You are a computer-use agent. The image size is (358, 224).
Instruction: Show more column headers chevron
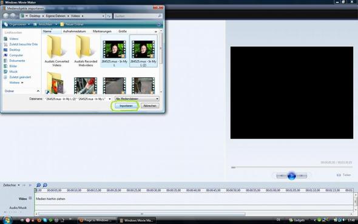coord(156,32)
